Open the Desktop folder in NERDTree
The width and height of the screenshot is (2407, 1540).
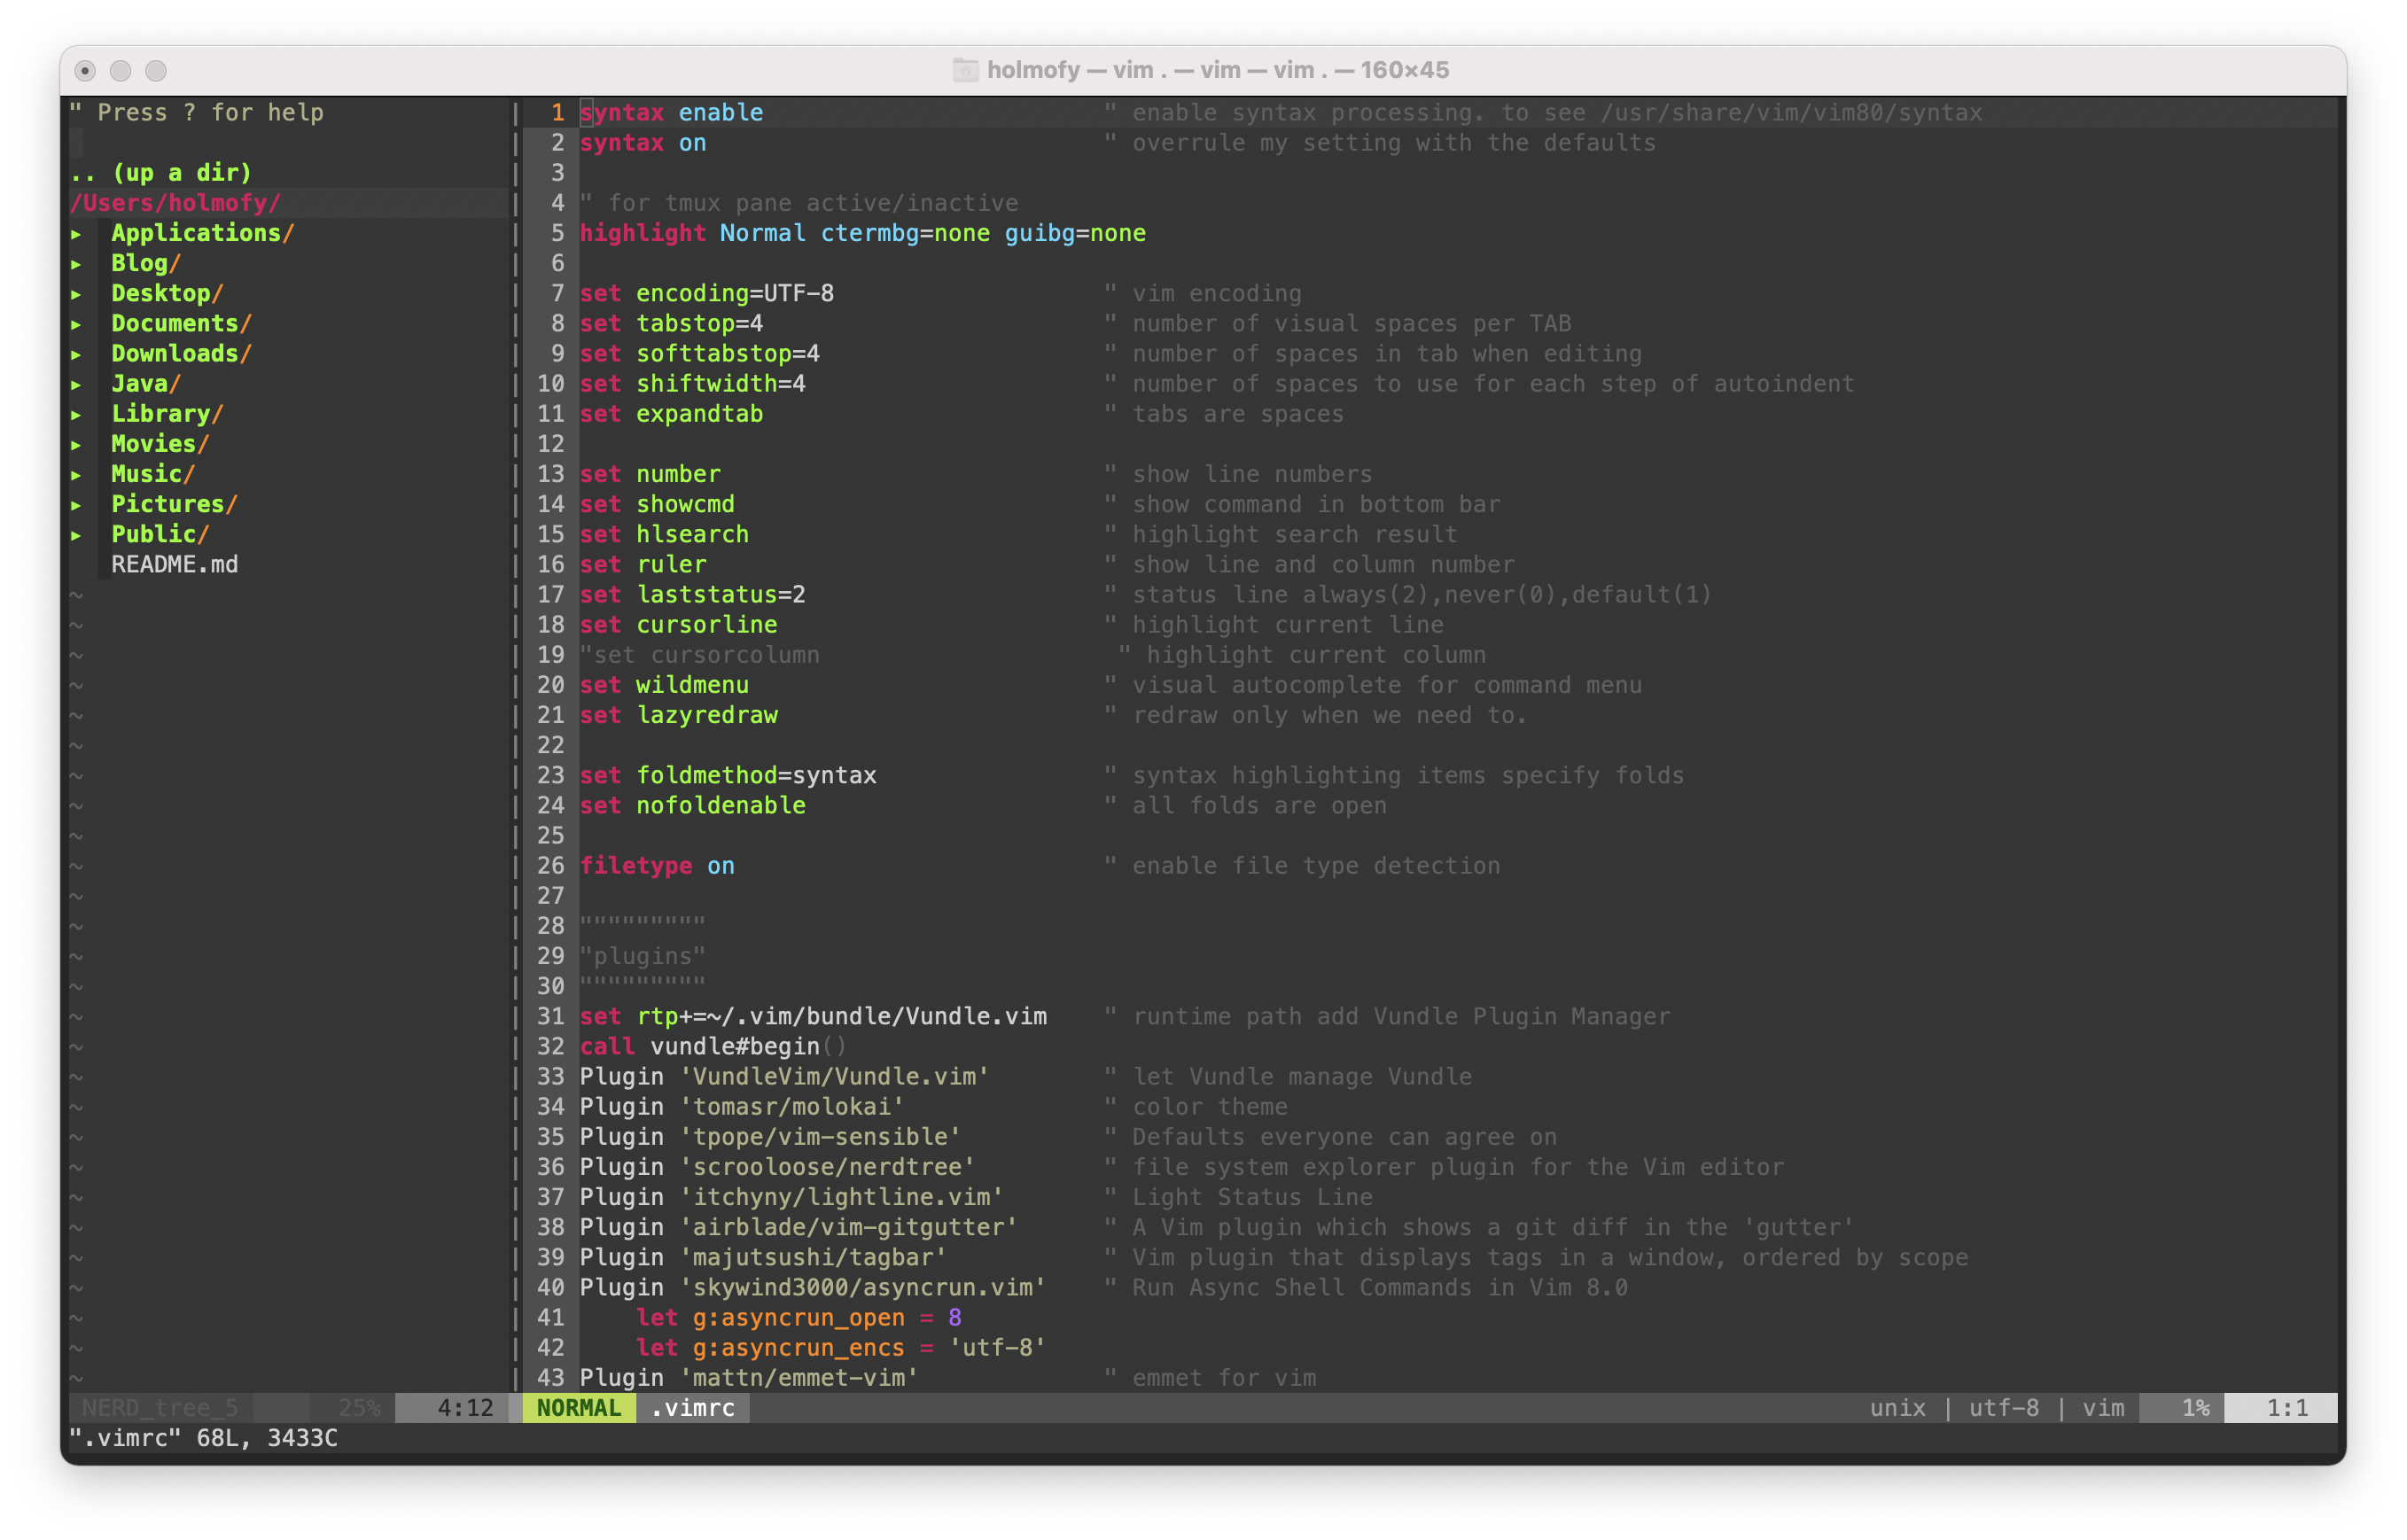pyautogui.click(x=166, y=293)
